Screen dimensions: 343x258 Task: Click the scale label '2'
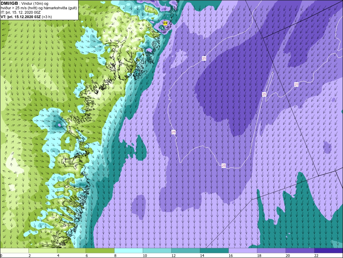[x=30, y=256]
